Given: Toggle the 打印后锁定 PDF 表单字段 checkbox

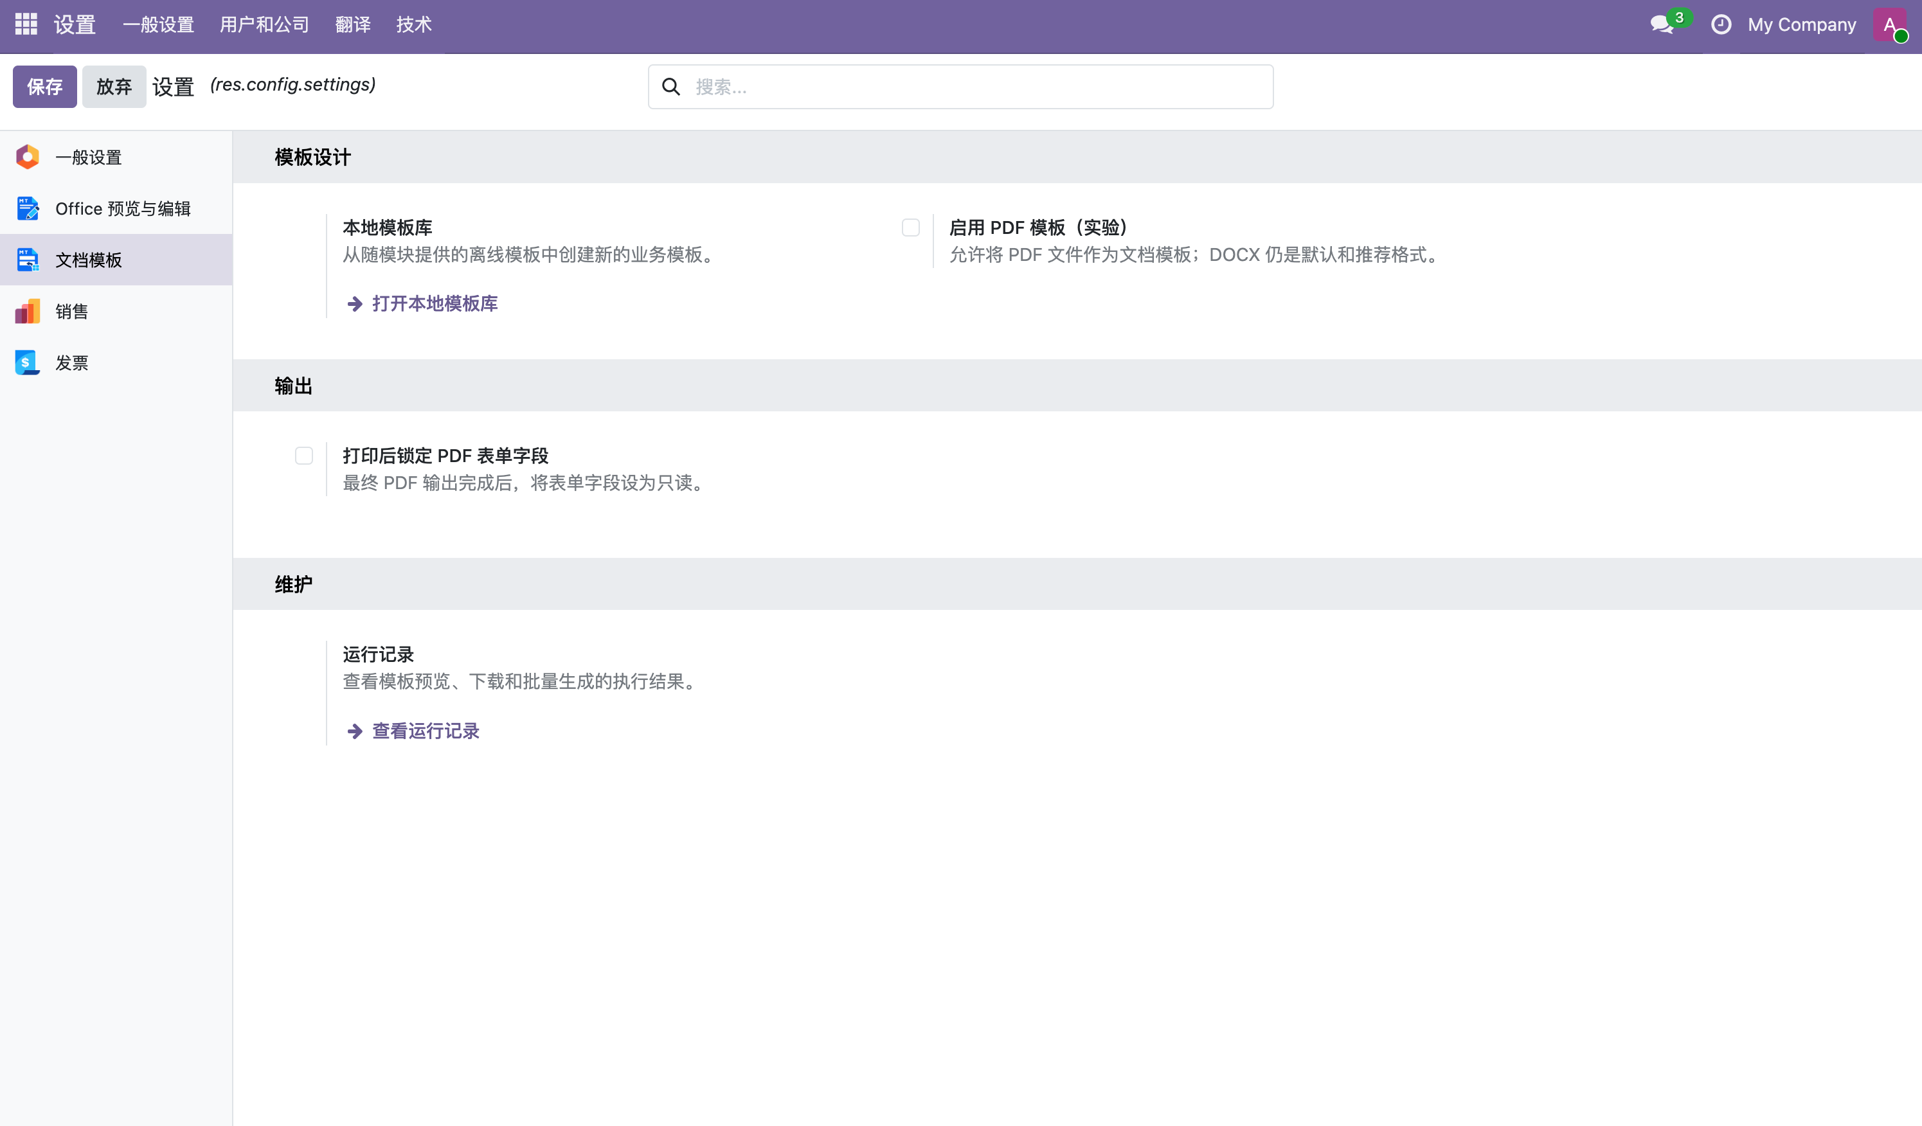Looking at the screenshot, I should tap(304, 456).
